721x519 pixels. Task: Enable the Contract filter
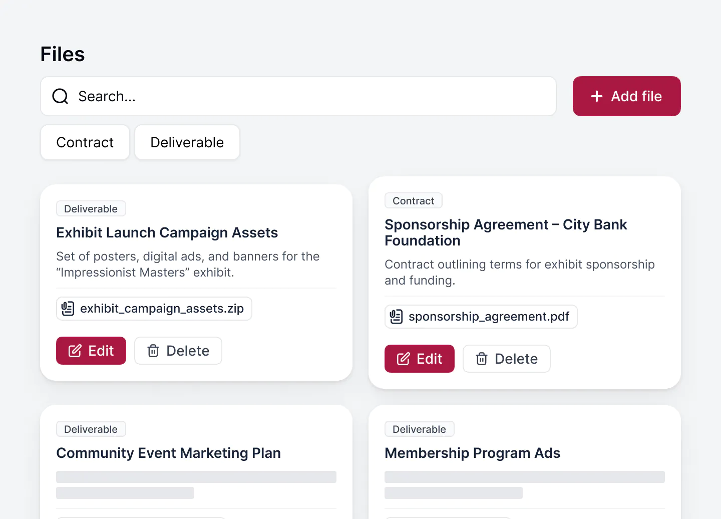coord(85,142)
